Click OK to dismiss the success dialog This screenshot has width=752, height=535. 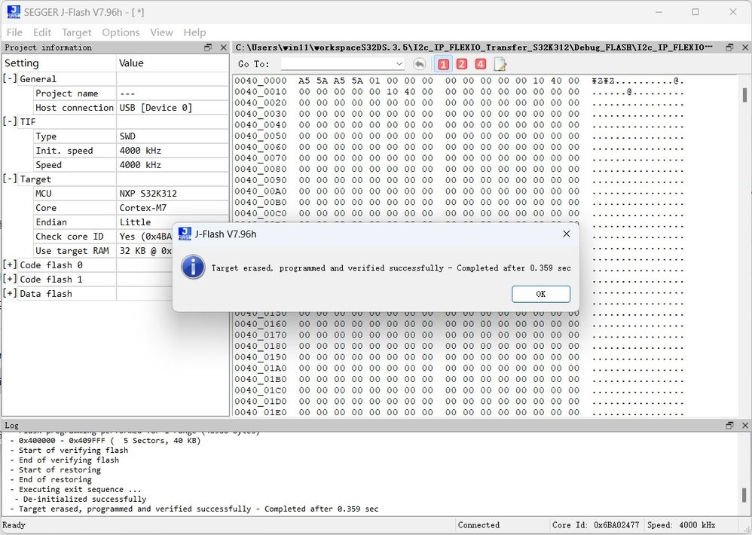[541, 294]
